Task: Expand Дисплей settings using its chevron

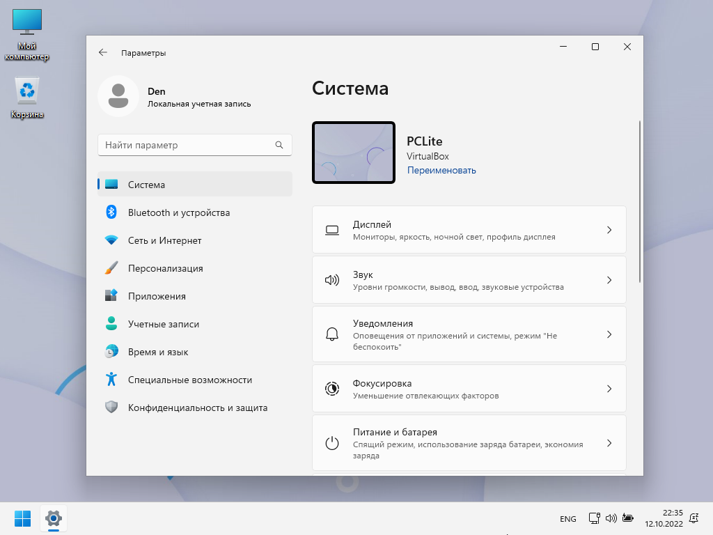Action: [x=609, y=230]
